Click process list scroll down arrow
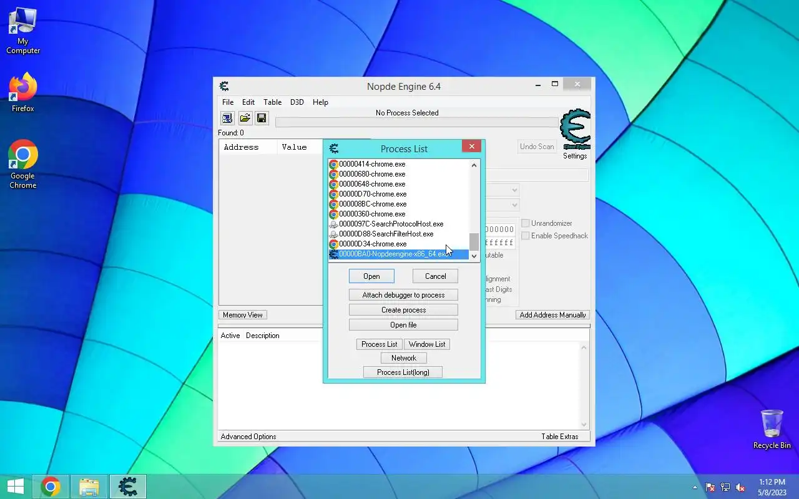799x499 pixels. pyautogui.click(x=474, y=256)
